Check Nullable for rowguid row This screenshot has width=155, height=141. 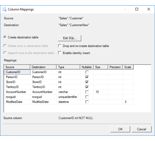(x=87, y=97)
